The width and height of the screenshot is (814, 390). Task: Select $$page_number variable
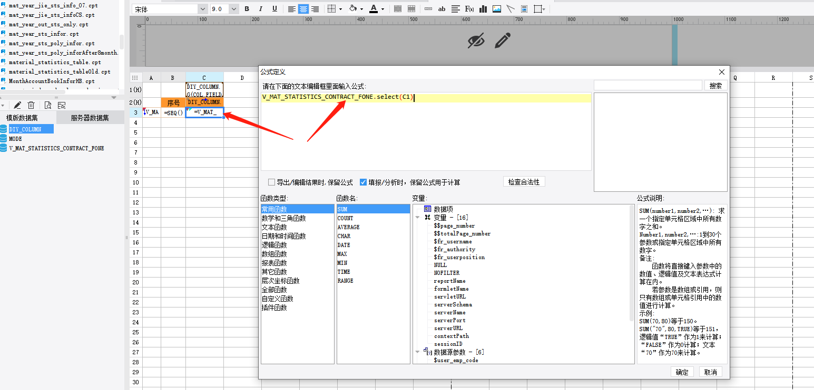(x=454, y=225)
